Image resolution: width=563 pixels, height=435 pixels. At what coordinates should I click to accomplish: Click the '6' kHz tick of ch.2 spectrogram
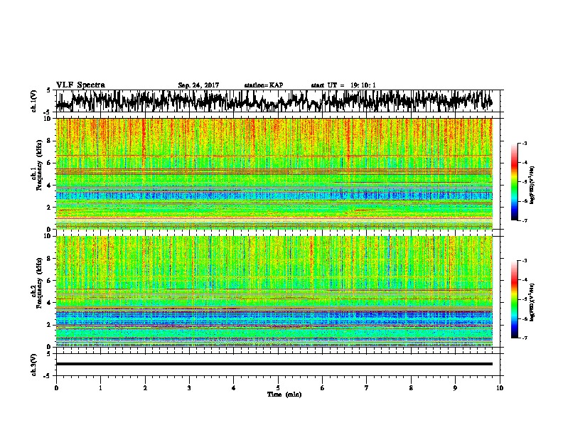point(50,281)
